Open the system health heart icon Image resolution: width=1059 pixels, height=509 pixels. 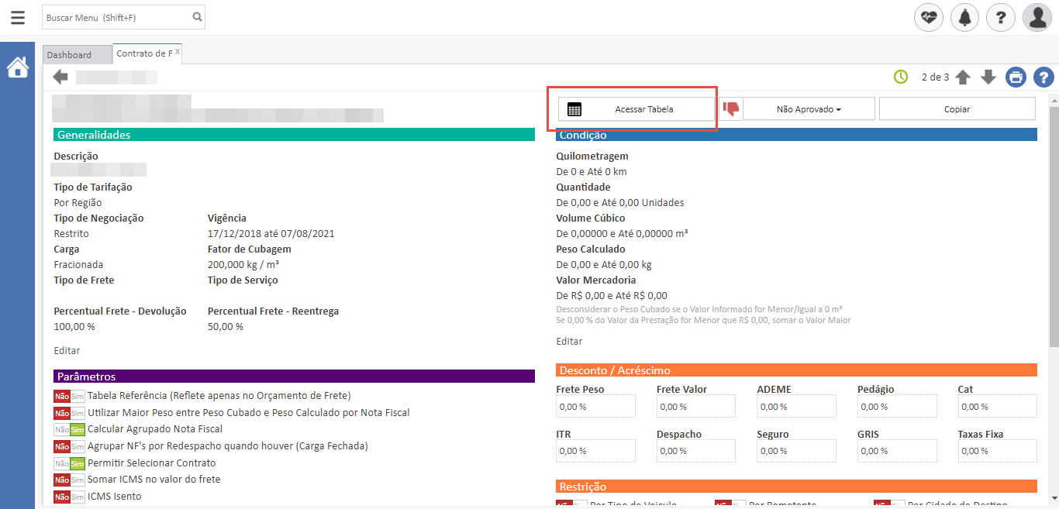929,17
